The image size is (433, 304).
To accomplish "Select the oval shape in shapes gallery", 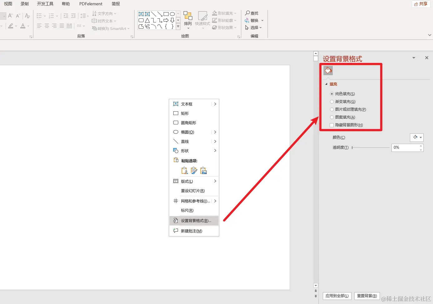I will [x=172, y=14].
